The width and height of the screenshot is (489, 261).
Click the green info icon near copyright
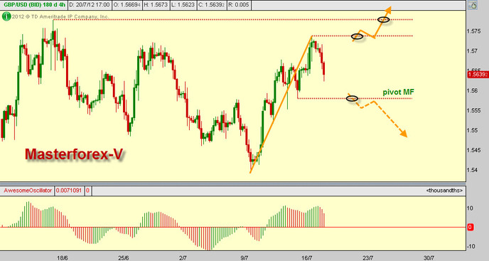(6, 16)
